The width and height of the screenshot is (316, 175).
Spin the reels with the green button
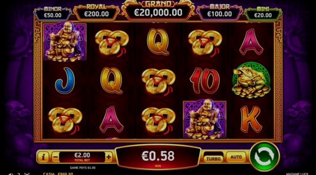pyautogui.click(x=264, y=156)
